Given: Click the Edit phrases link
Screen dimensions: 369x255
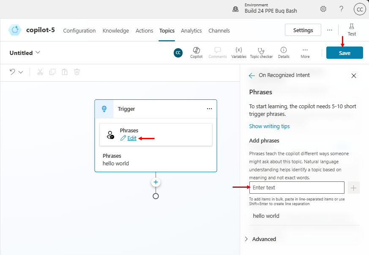Looking at the screenshot, I should 131,138.
